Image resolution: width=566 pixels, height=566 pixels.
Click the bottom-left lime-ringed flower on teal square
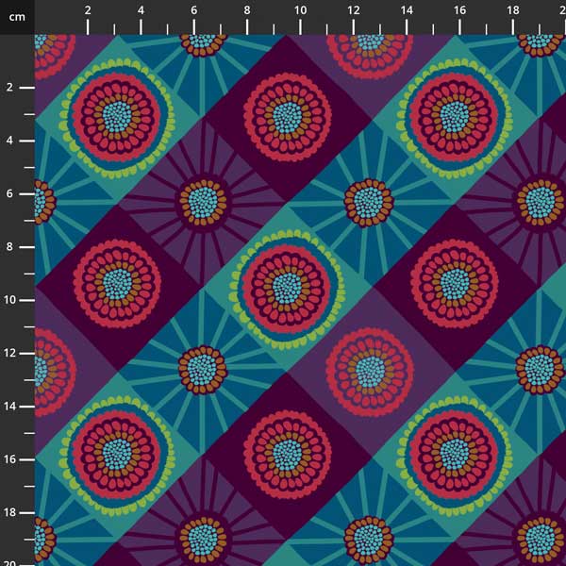[116, 452]
